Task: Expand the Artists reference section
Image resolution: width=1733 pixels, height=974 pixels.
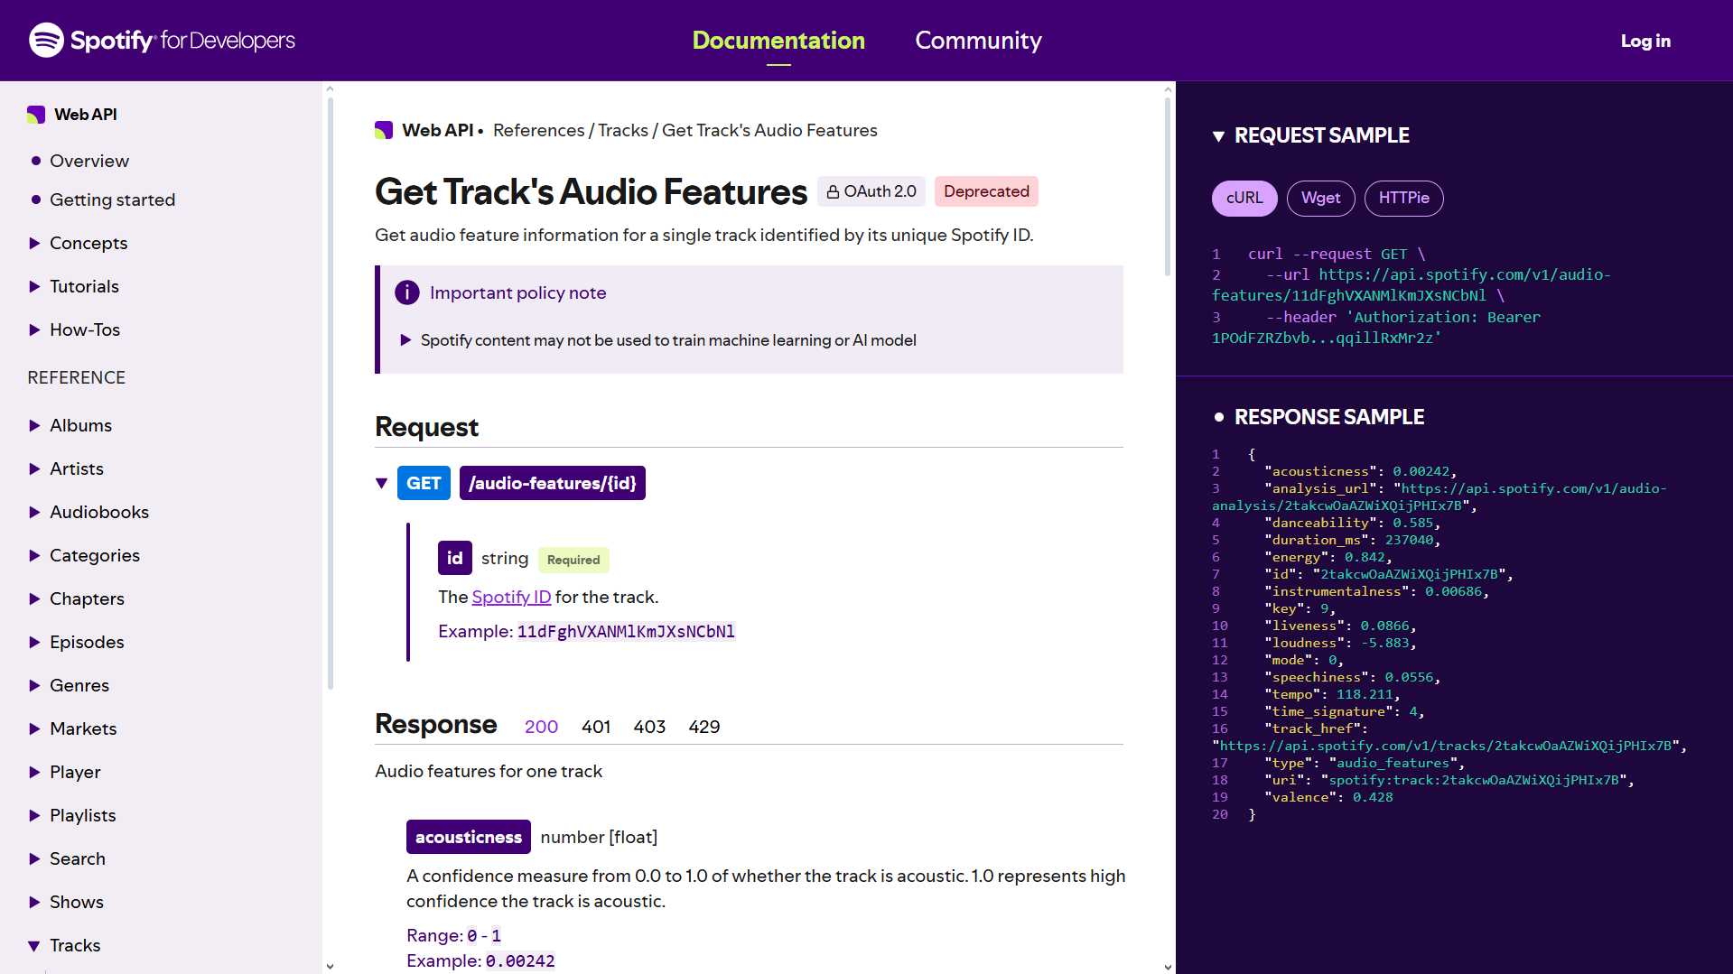Action: click(34, 468)
